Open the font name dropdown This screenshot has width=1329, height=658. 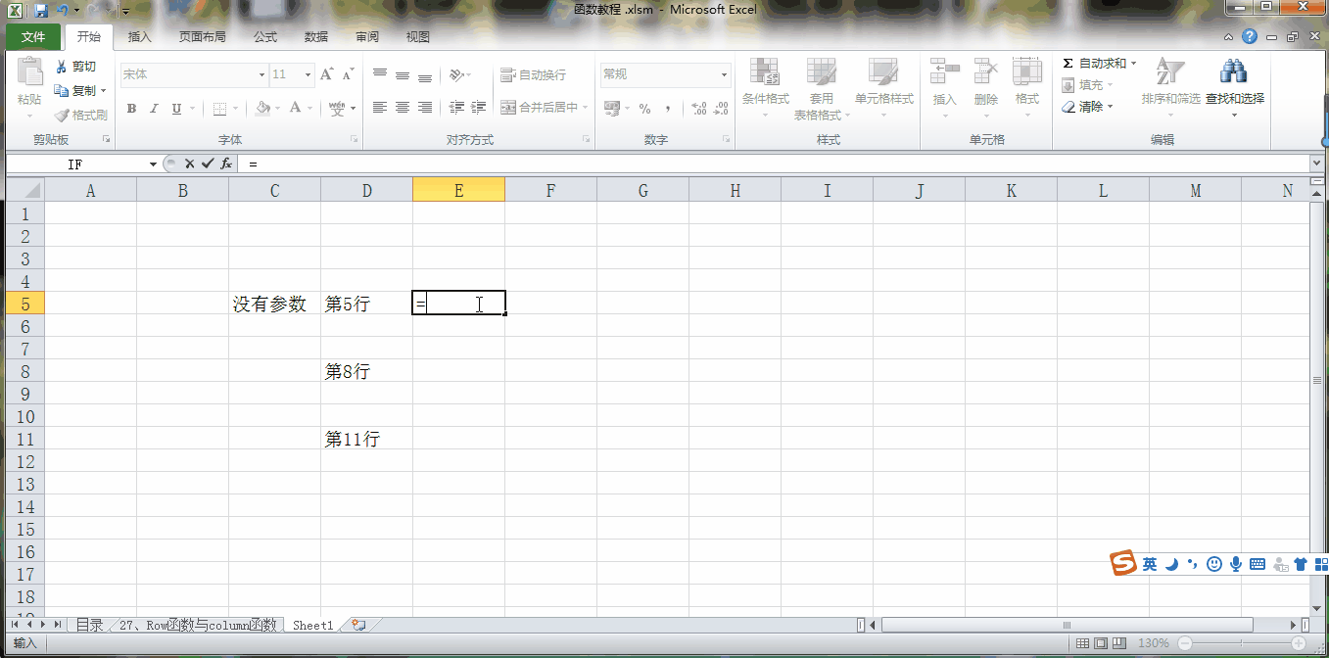261,74
